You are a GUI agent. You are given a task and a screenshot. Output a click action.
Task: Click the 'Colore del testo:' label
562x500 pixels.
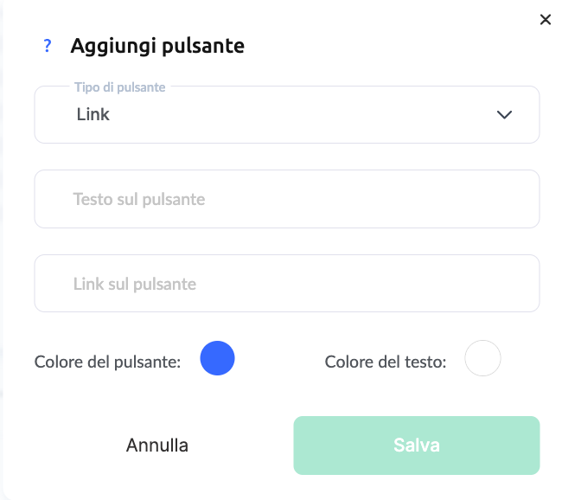pyautogui.click(x=385, y=362)
